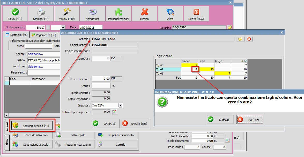Select Tg 41 Grigio cell with 7
Screen dimensions: 304x157
coord(223,73)
